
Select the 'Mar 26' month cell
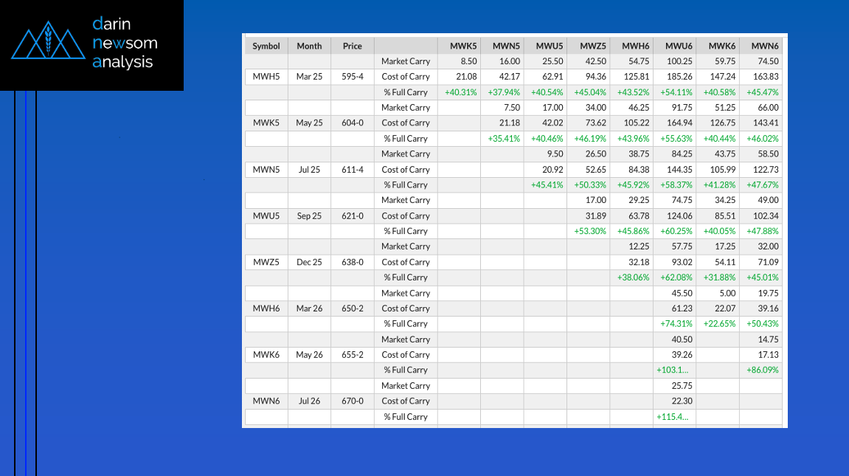(x=309, y=308)
